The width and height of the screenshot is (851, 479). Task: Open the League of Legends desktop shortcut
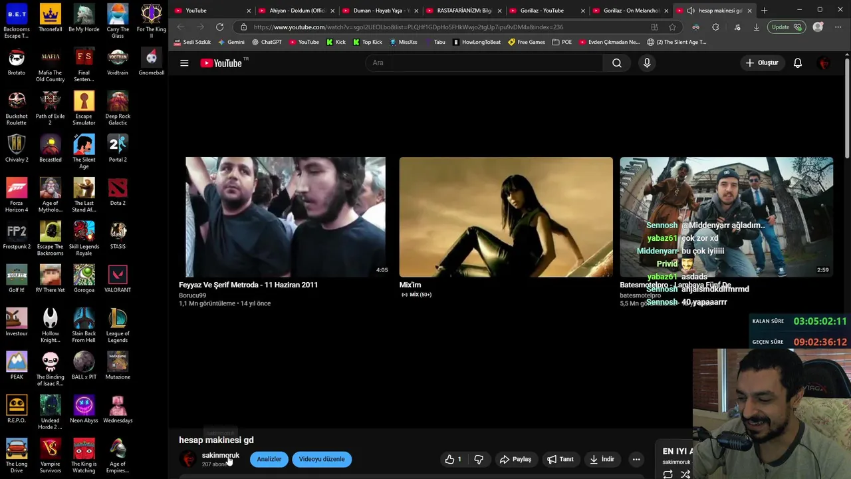point(118,325)
